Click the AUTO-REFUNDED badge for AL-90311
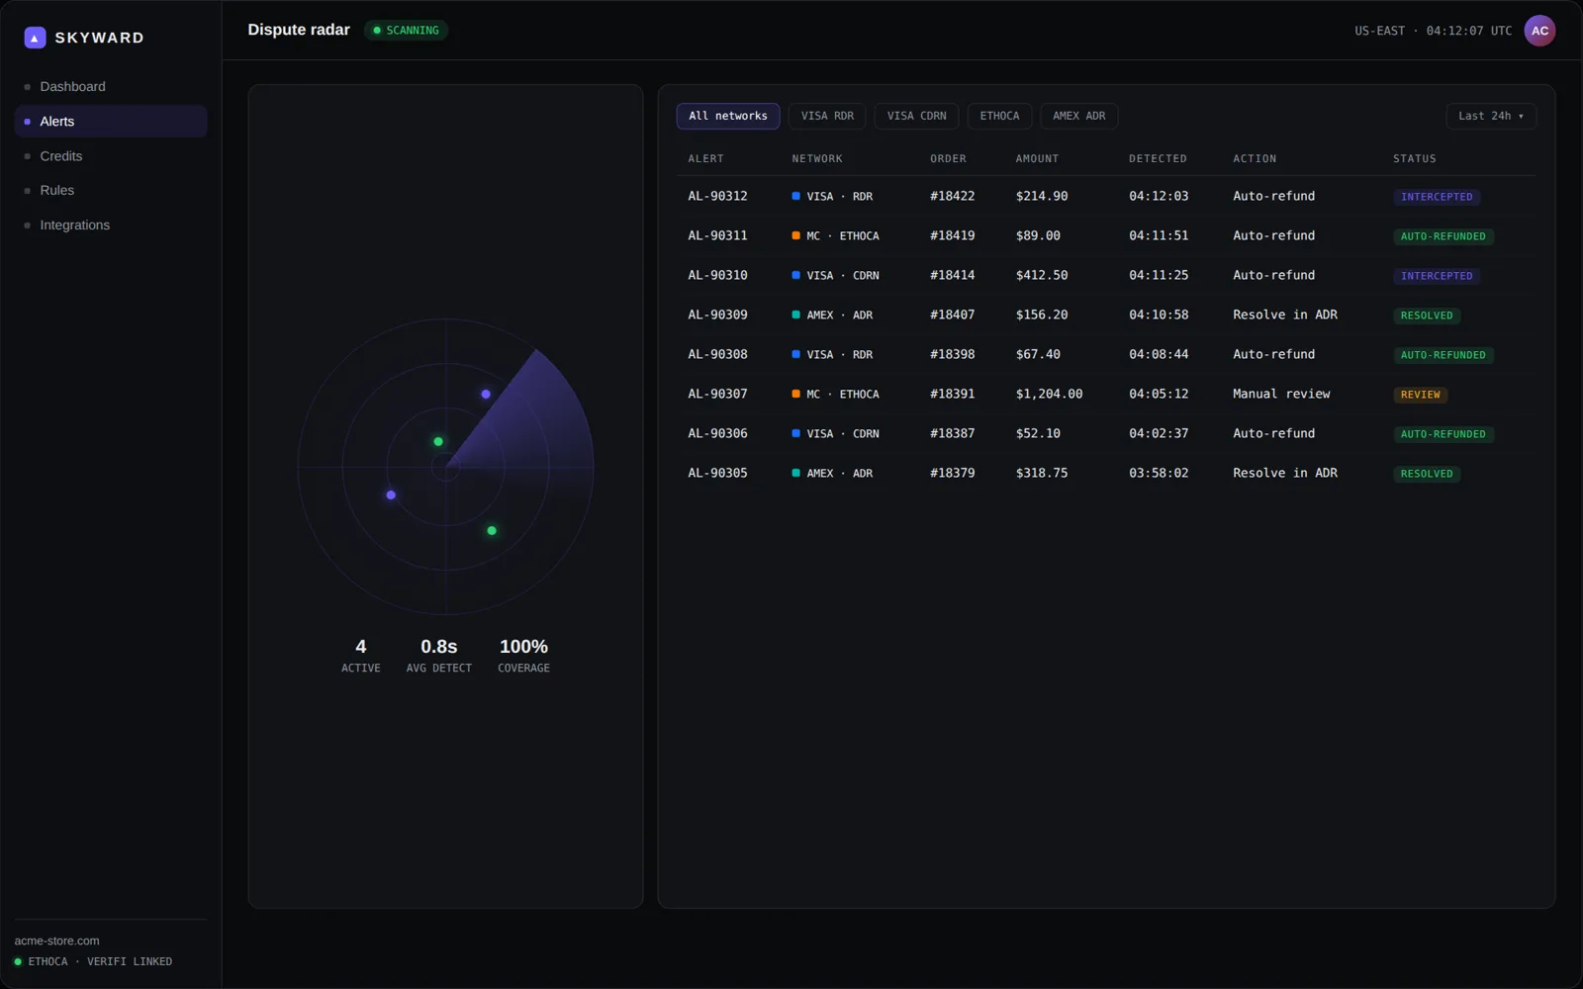 click(1443, 236)
